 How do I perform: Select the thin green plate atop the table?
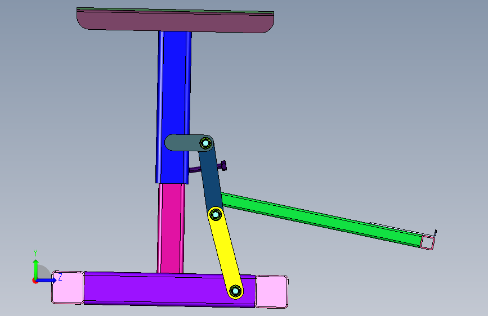click(x=175, y=11)
